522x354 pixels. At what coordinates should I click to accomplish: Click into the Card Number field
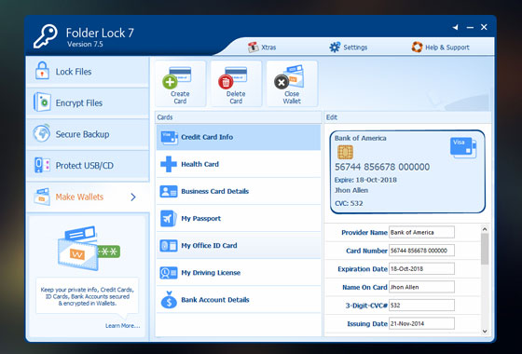pos(421,251)
